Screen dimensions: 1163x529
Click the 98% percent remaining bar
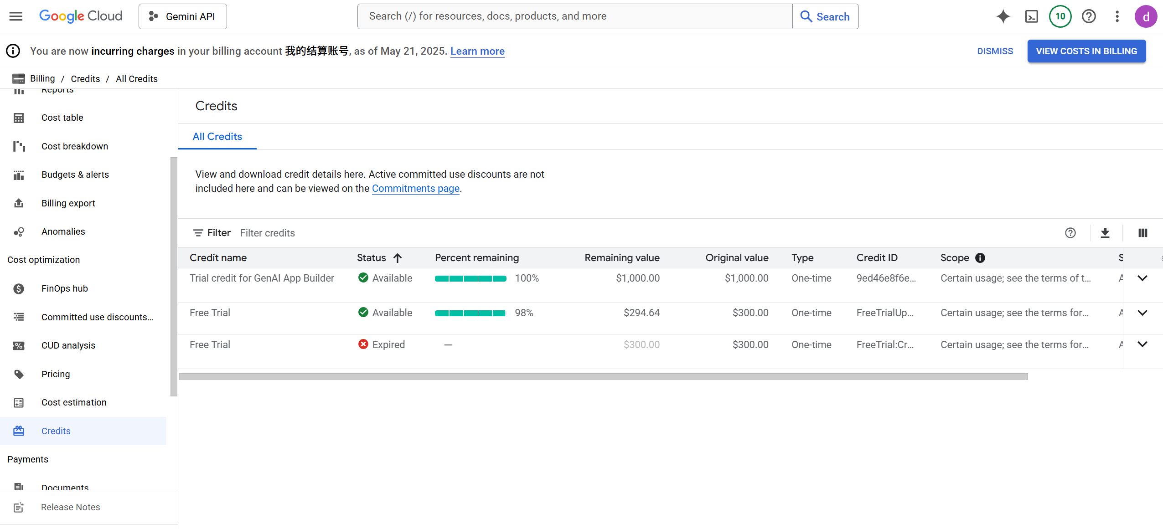point(470,313)
